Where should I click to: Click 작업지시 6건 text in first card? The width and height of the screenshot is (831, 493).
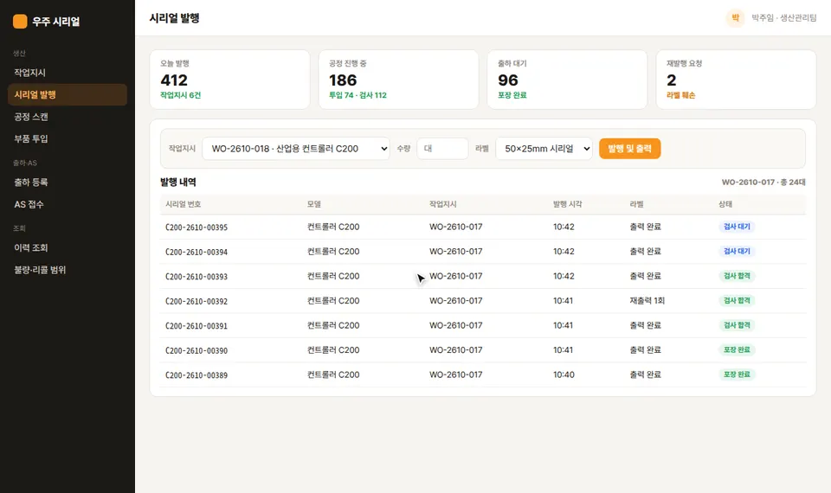[x=181, y=95]
